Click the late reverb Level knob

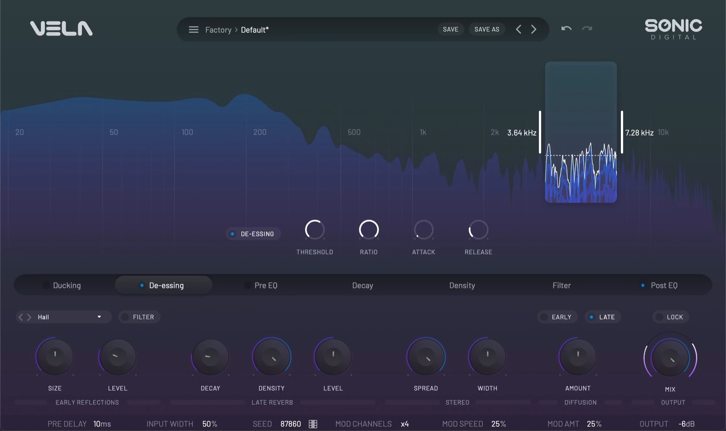tap(333, 357)
